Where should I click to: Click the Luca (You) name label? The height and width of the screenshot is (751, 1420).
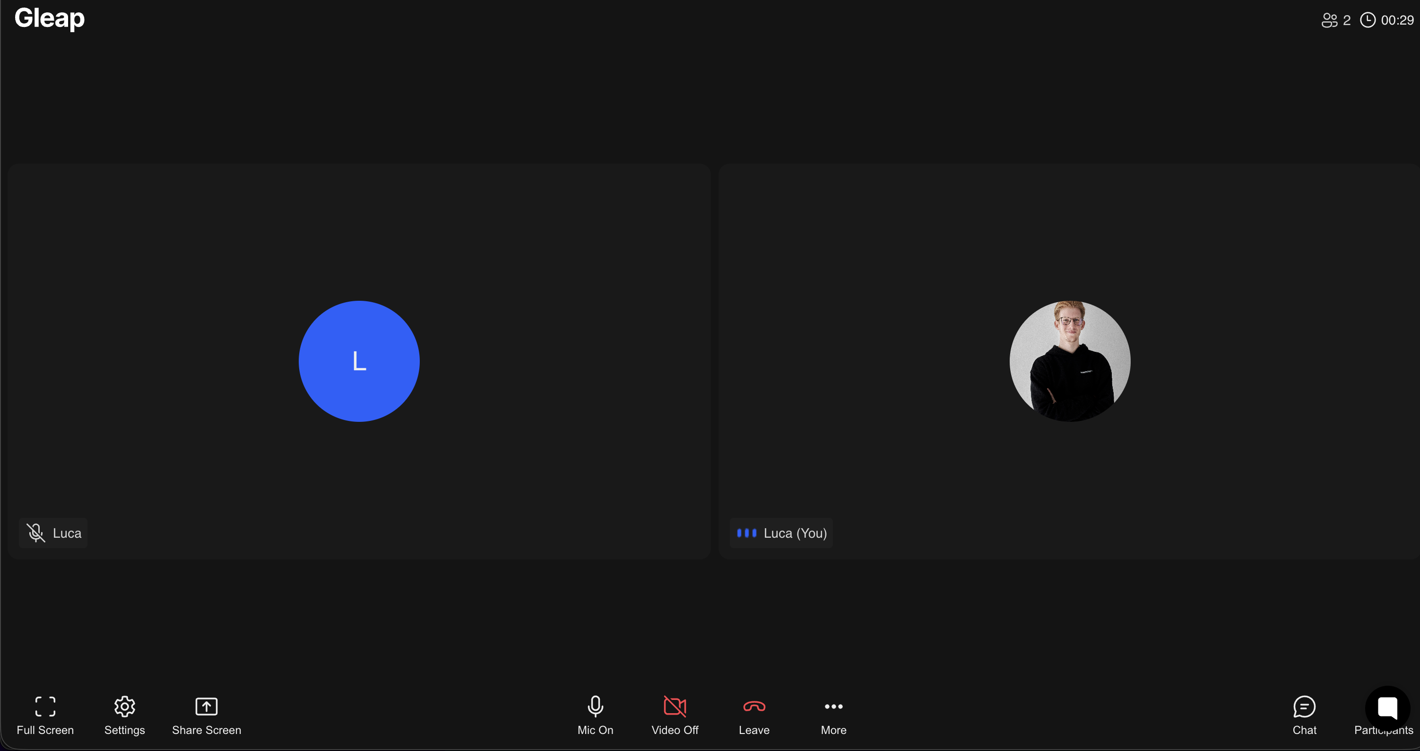[x=795, y=533]
